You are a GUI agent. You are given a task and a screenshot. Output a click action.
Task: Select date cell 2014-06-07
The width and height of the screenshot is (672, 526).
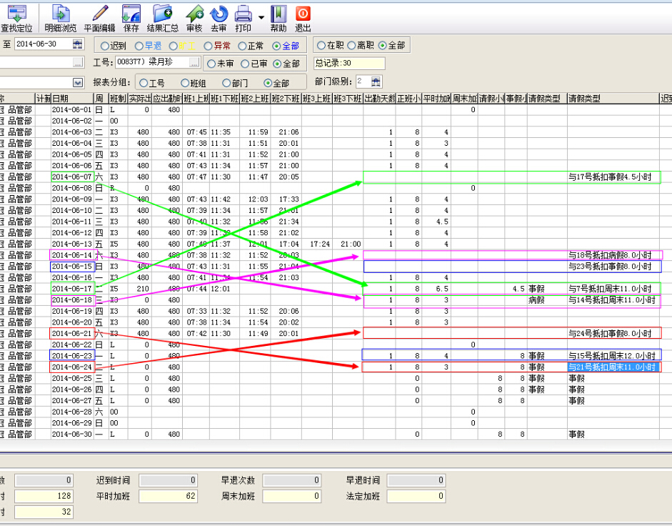[72, 177]
